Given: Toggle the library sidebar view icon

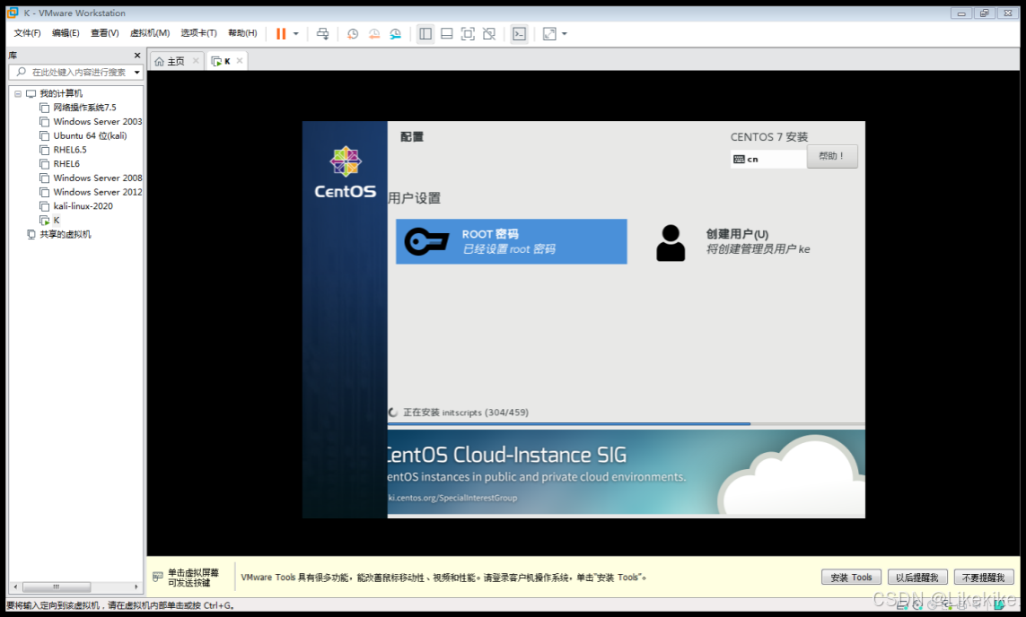Looking at the screenshot, I should pos(425,34).
